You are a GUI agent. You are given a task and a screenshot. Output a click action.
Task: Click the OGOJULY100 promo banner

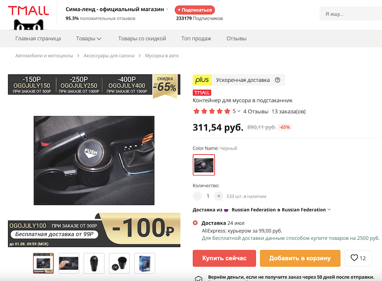pyautogui.click(x=94, y=230)
